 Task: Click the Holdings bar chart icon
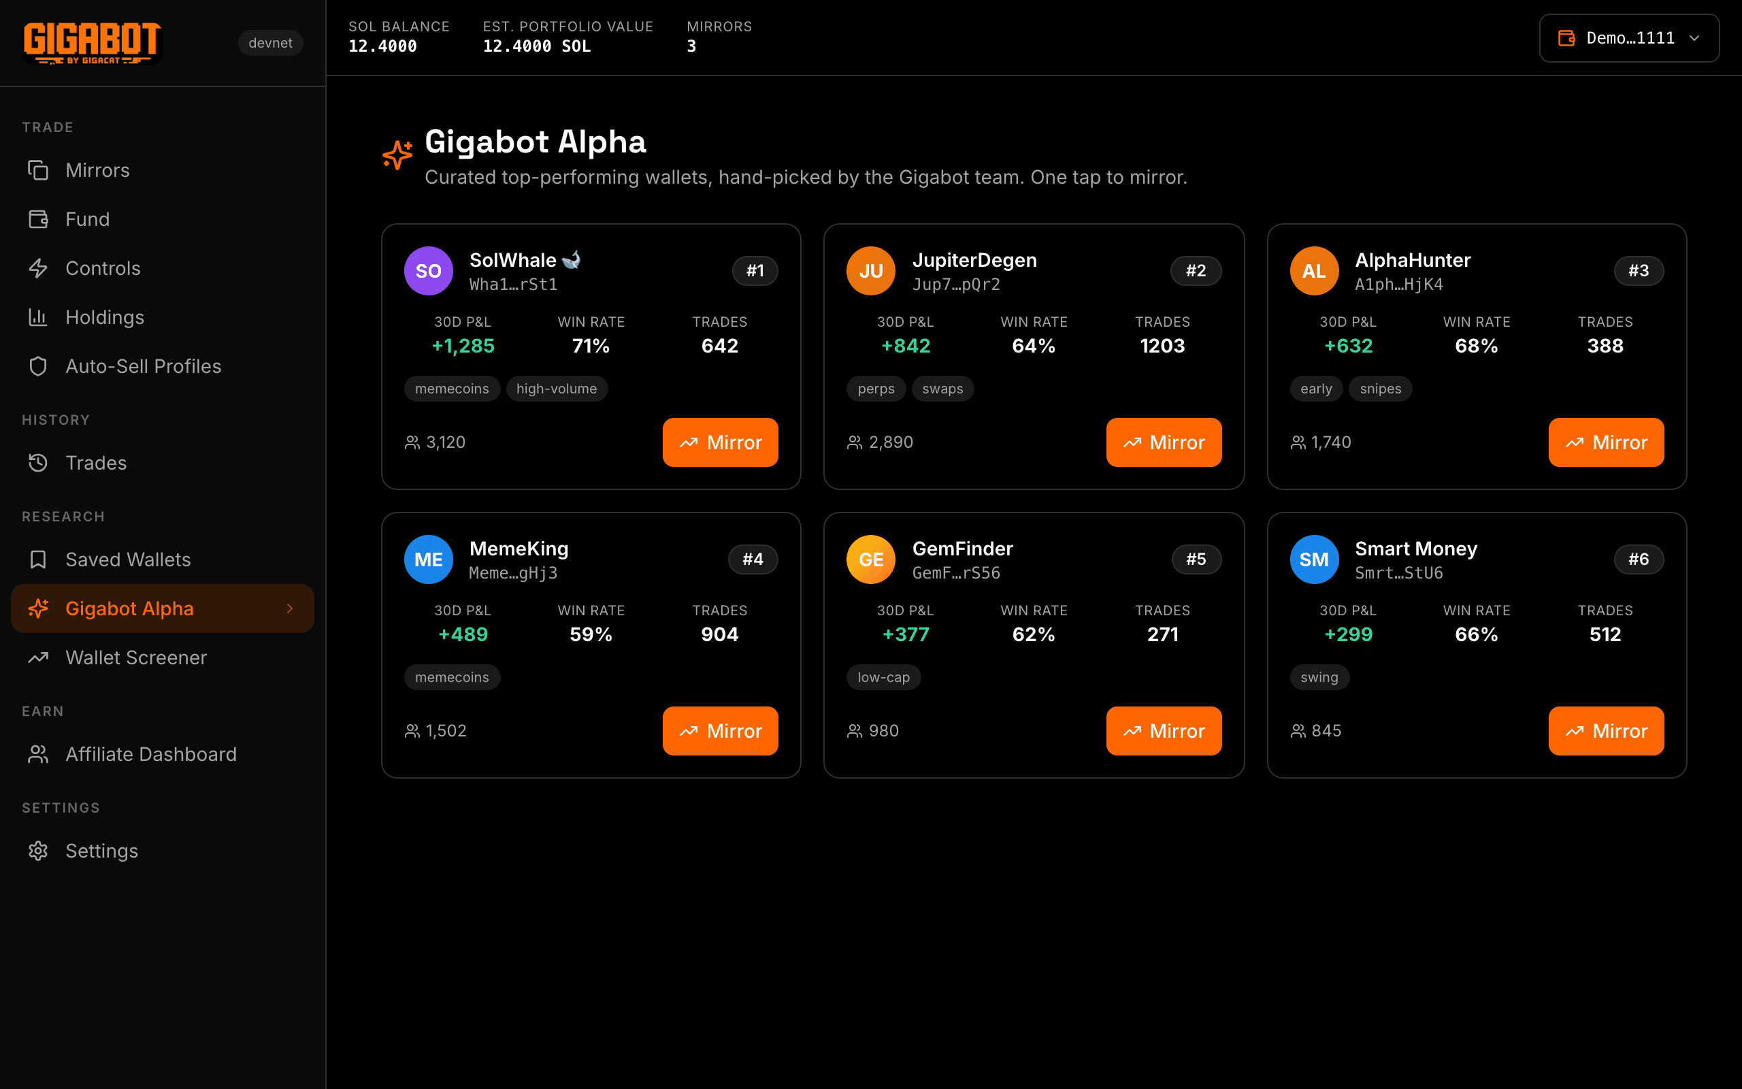[38, 317]
